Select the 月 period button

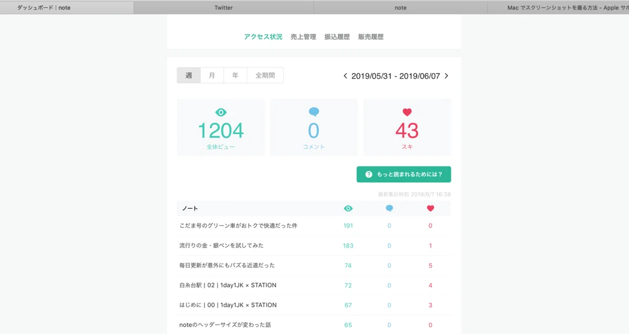[x=212, y=76]
